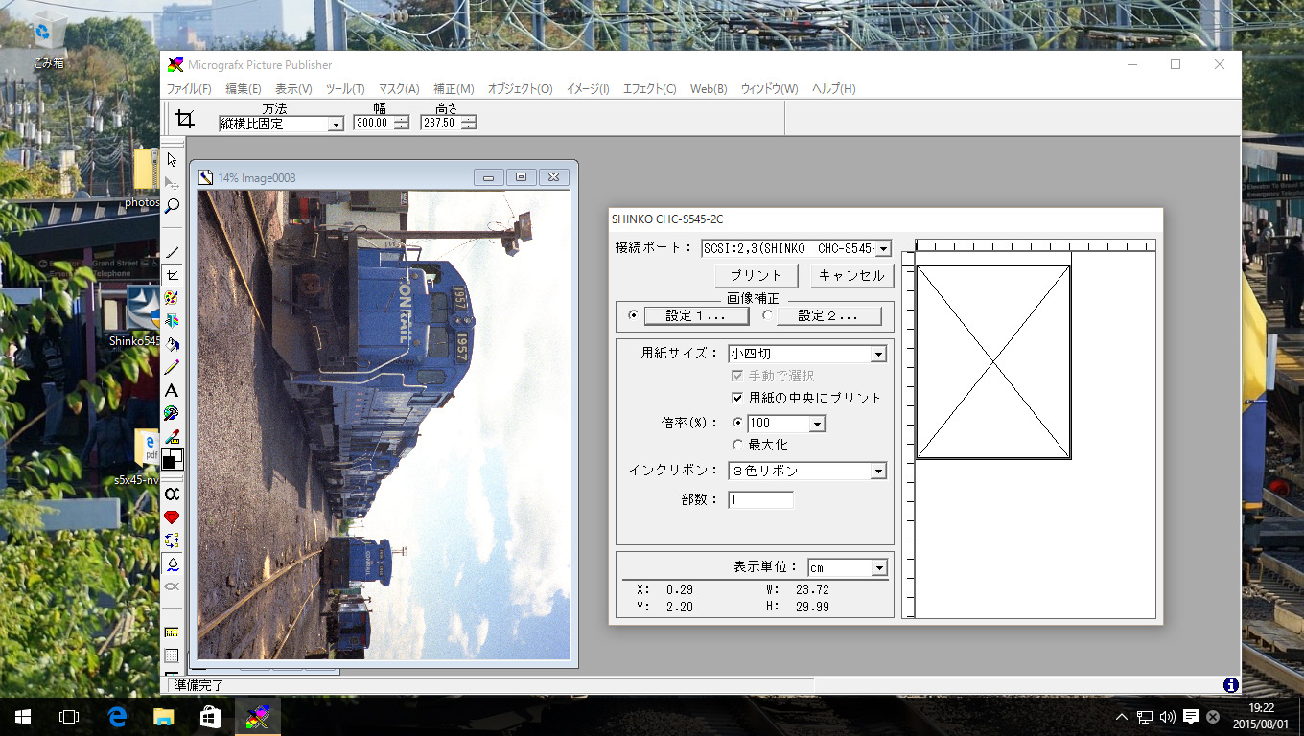The image size is (1304, 736).
Task: Open the 表示単位 unit dropdown
Action: point(878,568)
